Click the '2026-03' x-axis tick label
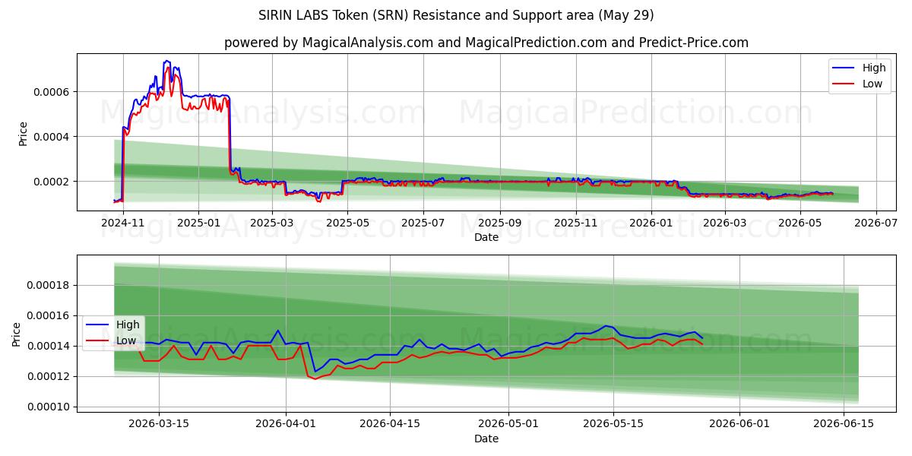912x456 pixels. click(725, 223)
